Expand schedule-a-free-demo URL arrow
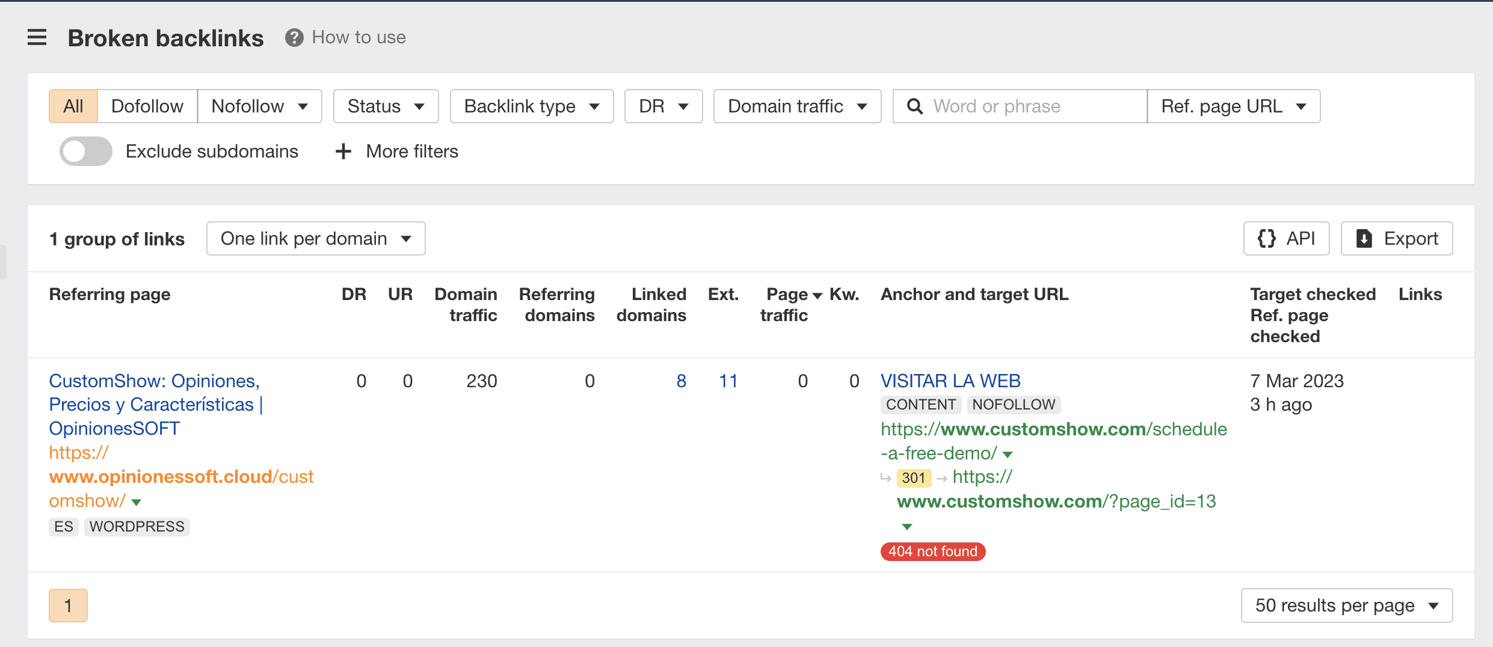1493x647 pixels. [1008, 455]
